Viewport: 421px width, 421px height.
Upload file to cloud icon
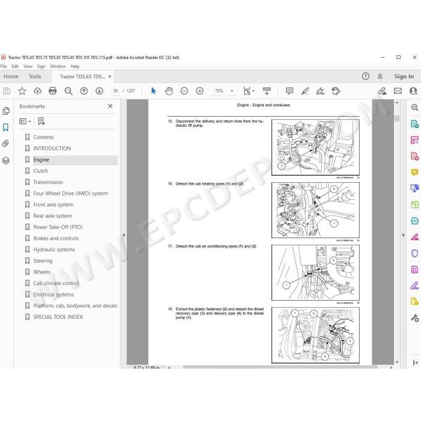[37, 91]
